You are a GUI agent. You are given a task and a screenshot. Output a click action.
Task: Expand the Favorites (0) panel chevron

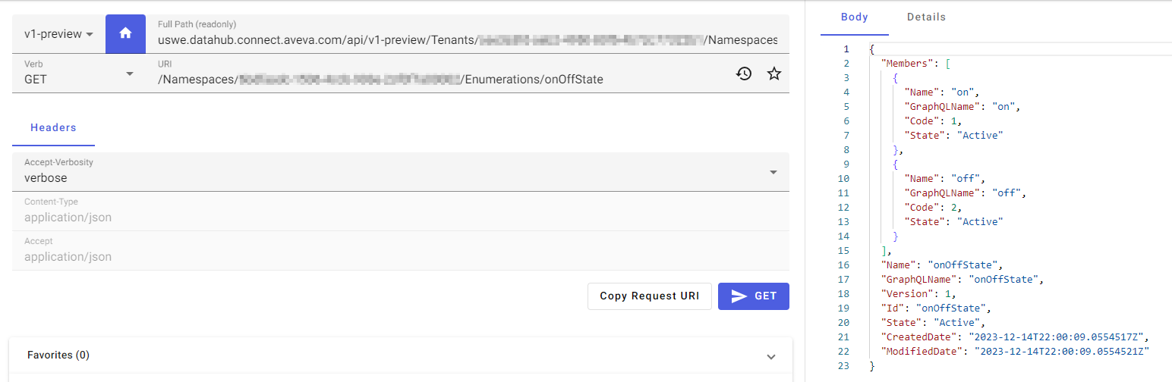tap(771, 356)
